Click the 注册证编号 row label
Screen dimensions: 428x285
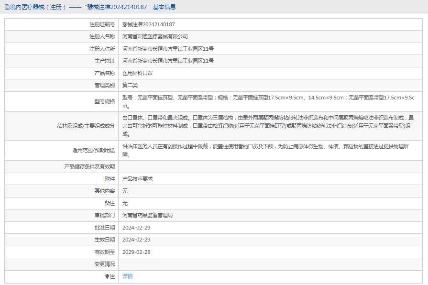102,24
